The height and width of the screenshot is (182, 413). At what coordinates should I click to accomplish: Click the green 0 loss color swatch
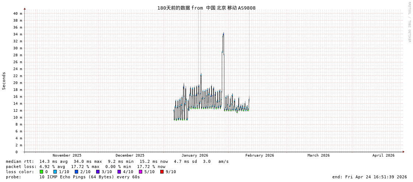click(x=42, y=172)
